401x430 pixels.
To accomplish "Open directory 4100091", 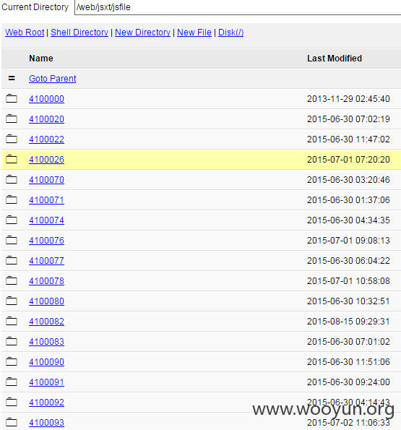I will [46, 382].
